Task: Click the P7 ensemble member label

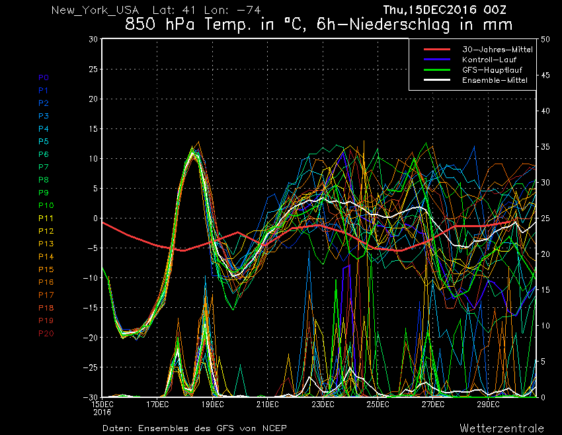Action: pos(44,167)
